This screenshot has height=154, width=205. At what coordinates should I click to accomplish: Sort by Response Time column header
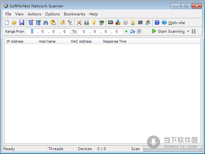coord(117,41)
